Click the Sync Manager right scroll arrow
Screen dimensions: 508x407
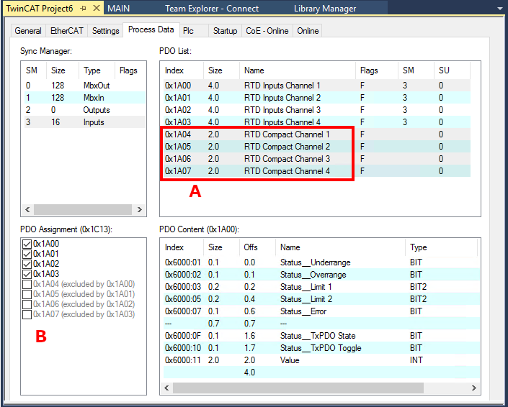[140, 209]
